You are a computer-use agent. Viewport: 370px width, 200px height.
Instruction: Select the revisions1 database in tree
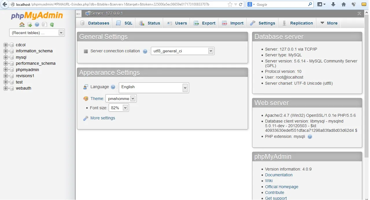click(25, 76)
